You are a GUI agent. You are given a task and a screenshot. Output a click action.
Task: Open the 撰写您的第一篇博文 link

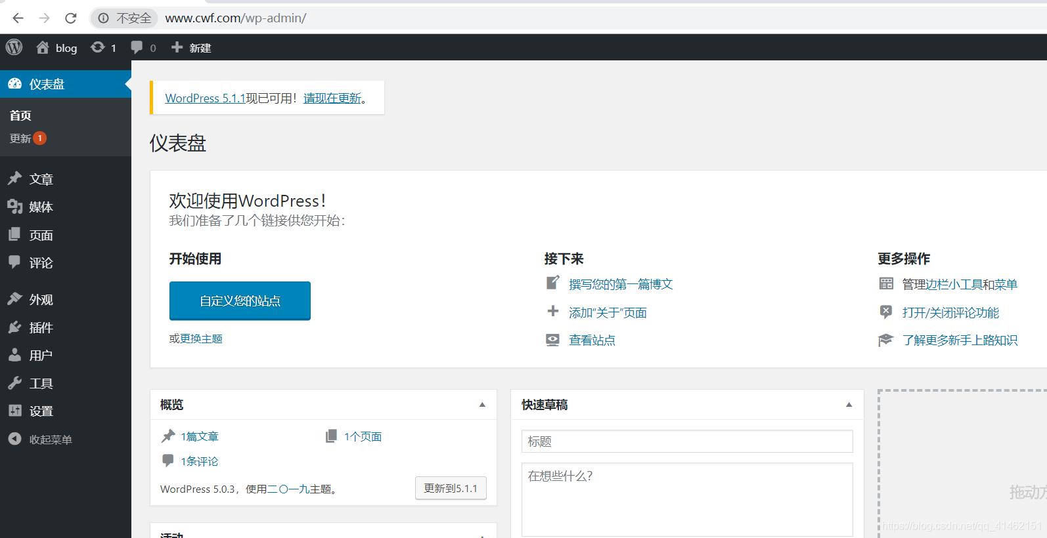tap(621, 284)
